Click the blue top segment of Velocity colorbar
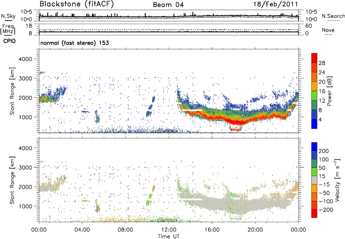The image size is (345, 239). click(314, 147)
